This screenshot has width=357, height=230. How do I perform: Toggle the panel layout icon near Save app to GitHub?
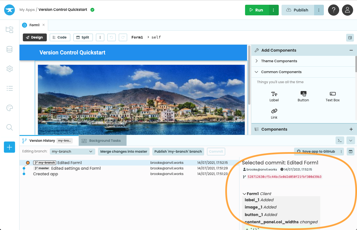350,152
